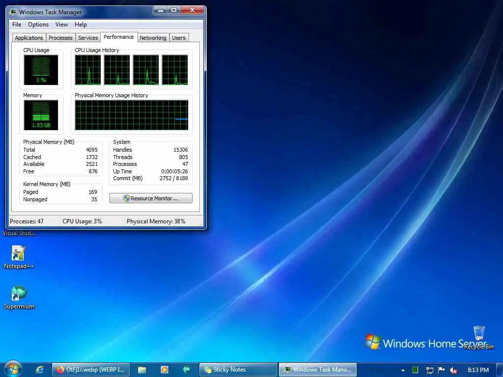Click the Windows Task Manager taskbar button
Image resolution: width=503 pixels, height=377 pixels.
tap(318, 370)
